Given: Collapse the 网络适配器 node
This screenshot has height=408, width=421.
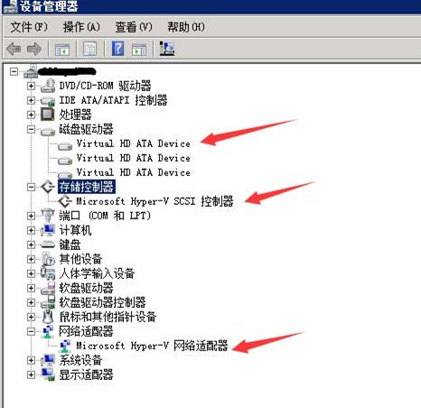Looking at the screenshot, I should click(x=31, y=331).
